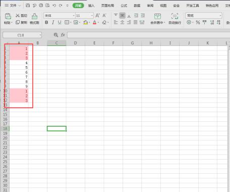Select row 20 header

pos(5,138)
